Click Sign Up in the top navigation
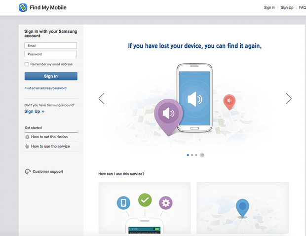Screen dimensions: 306x236 click(287, 7)
